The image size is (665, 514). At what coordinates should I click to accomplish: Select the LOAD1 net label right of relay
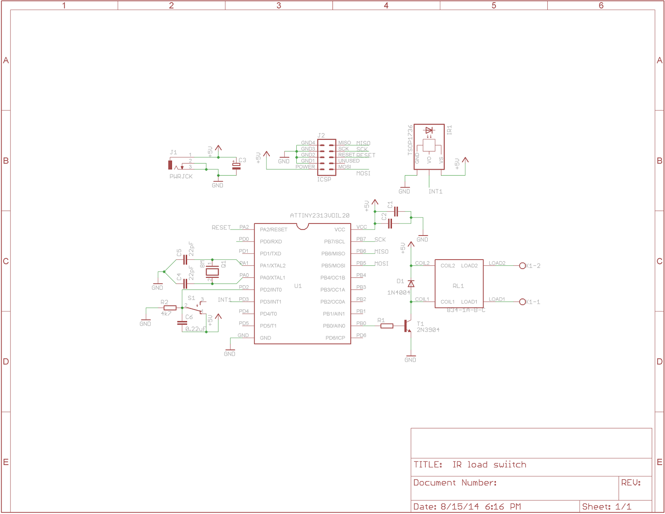[x=497, y=299]
